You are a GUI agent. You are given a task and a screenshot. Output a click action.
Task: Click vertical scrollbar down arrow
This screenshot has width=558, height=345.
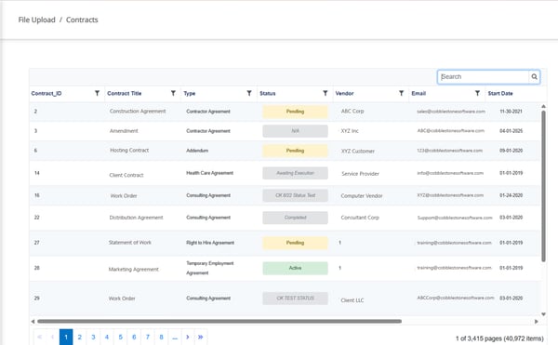pos(543,314)
